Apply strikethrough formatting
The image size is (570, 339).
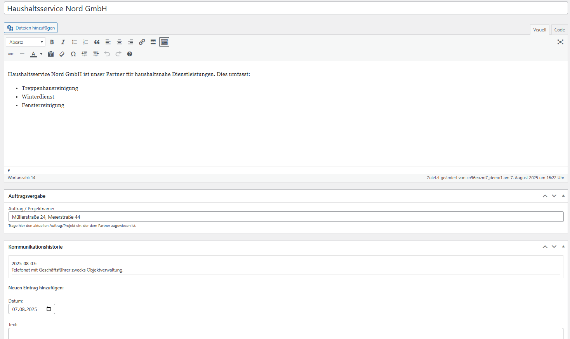(11, 54)
